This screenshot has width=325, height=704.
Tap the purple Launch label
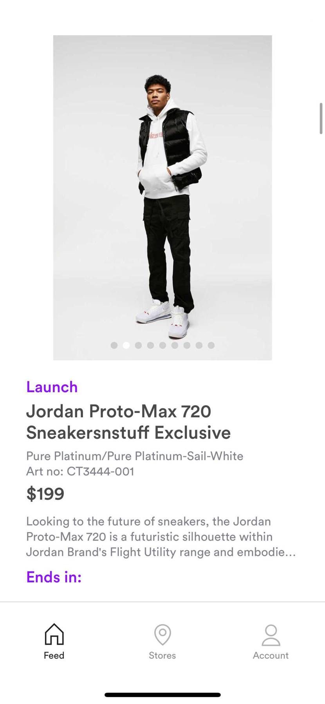click(52, 387)
